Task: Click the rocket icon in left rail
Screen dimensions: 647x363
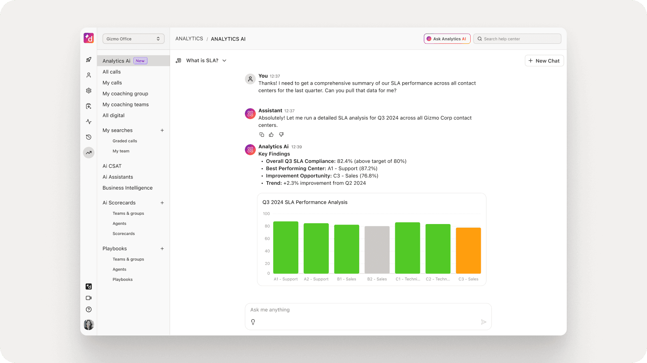Action: click(89, 60)
